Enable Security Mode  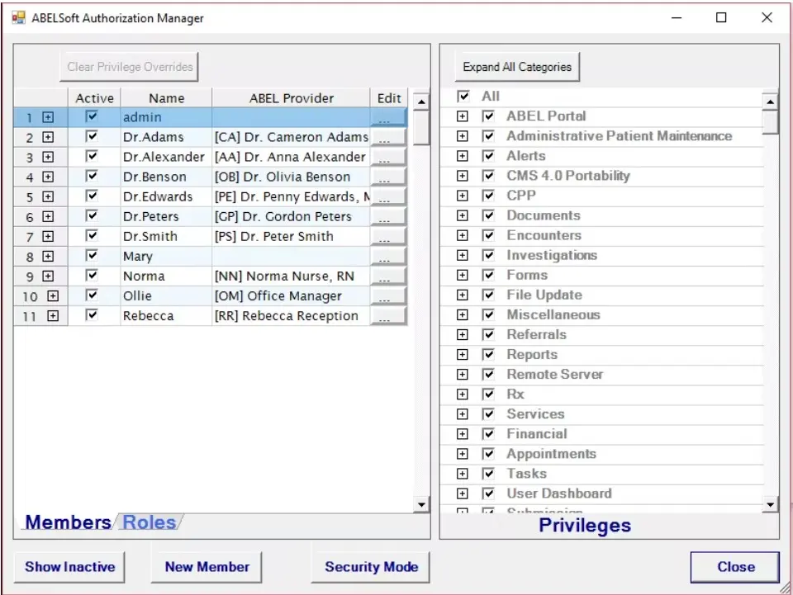click(x=370, y=567)
